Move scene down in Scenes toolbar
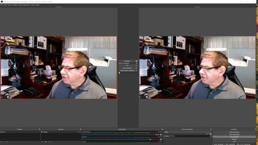 pos(8,142)
